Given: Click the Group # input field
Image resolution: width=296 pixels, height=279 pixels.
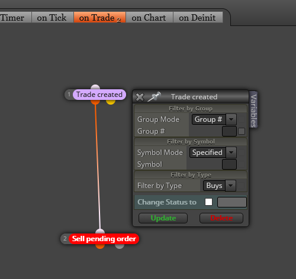Looking at the screenshot, I should click(x=229, y=131).
